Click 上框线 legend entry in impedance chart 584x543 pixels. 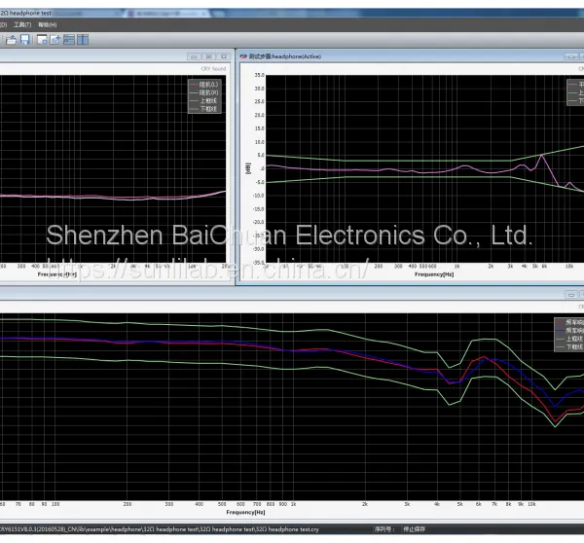(204, 101)
